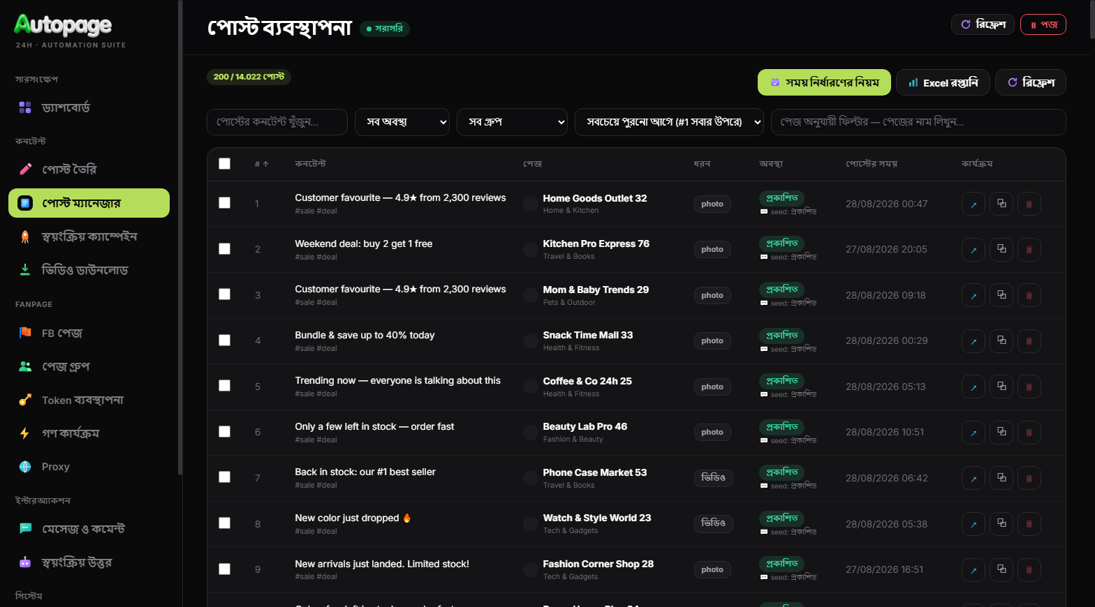Viewport: 1095px width, 607px height.
Task: Sort by the # column header
Action: pos(262,164)
